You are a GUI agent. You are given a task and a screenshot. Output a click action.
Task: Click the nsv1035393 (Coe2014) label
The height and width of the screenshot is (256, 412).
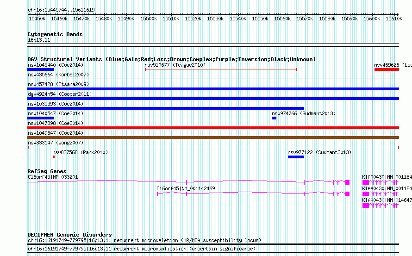click(56, 104)
